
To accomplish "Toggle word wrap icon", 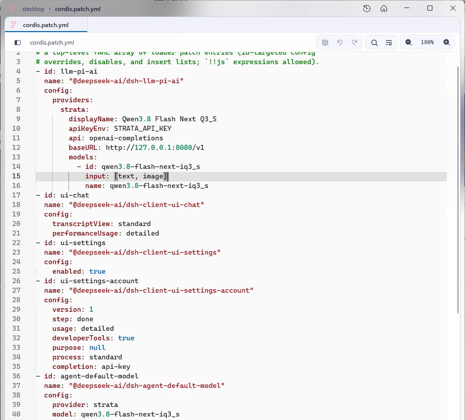I will pyautogui.click(x=389, y=43).
